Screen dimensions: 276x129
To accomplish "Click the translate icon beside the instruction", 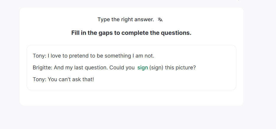I will coord(160,19).
